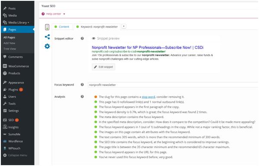This screenshot has width=259, height=166.
Task: Click the WooCommerce icon in sidebar
Action: click(x=5, y=66)
